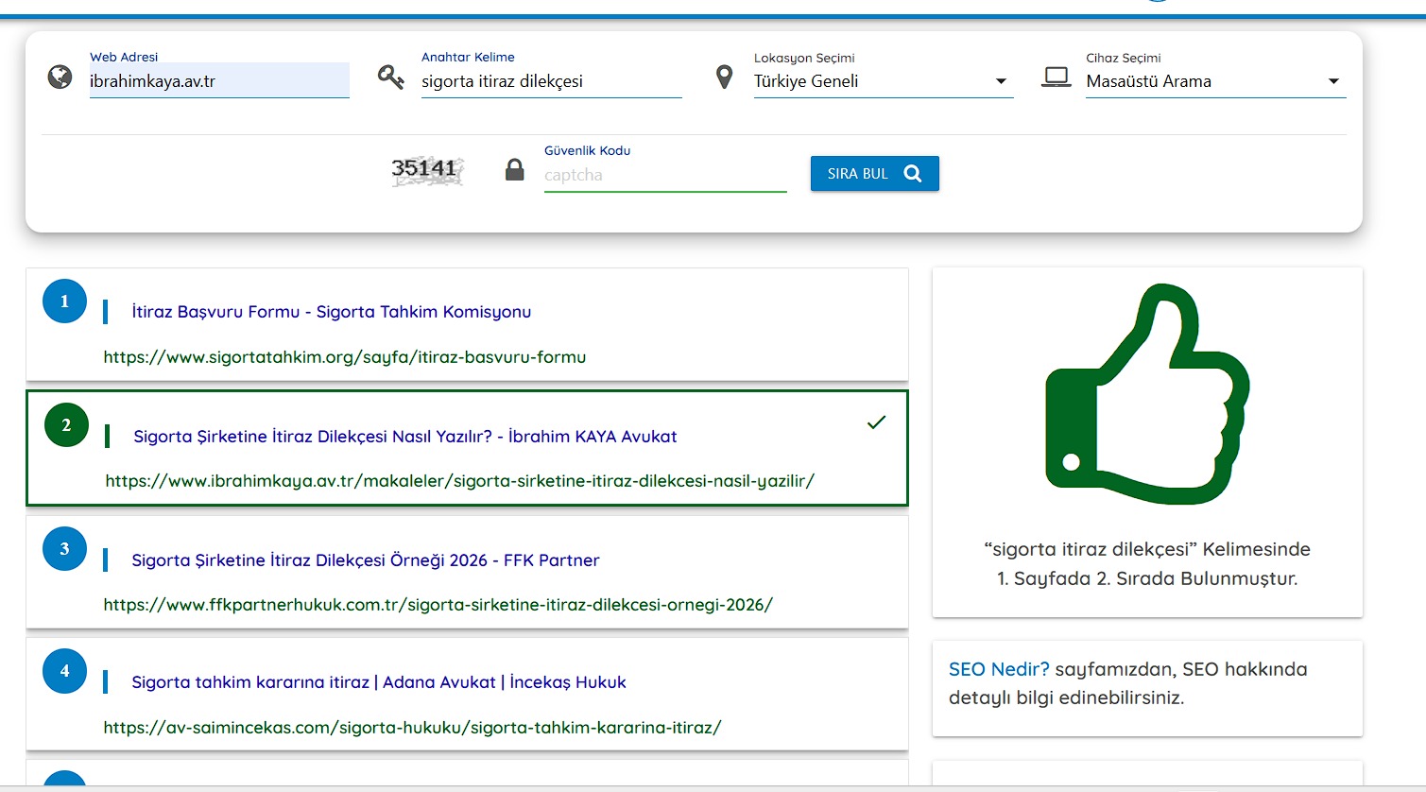Focus the Web Adresi input field
The image size is (1426, 792).
pos(218,81)
